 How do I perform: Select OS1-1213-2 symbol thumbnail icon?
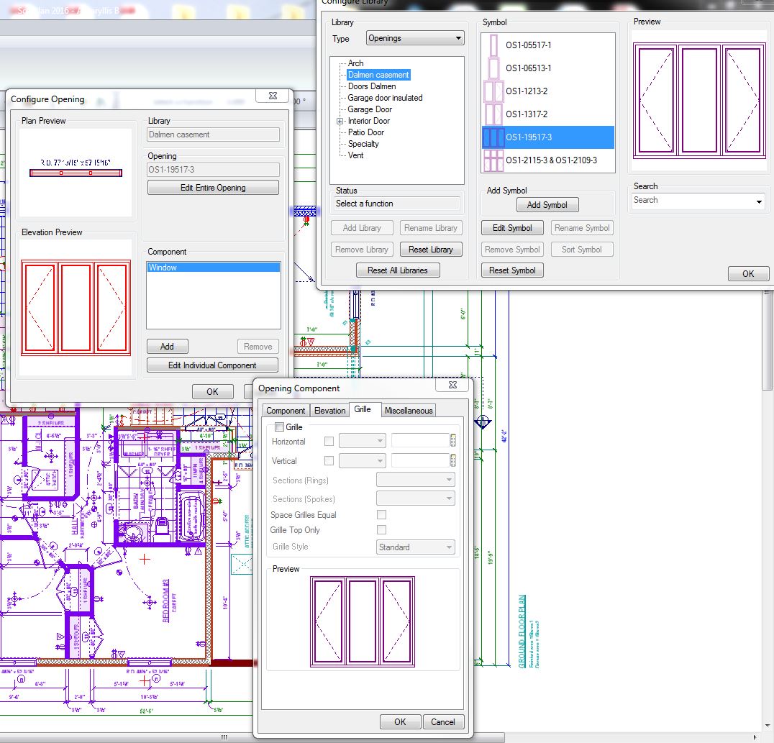[493, 91]
